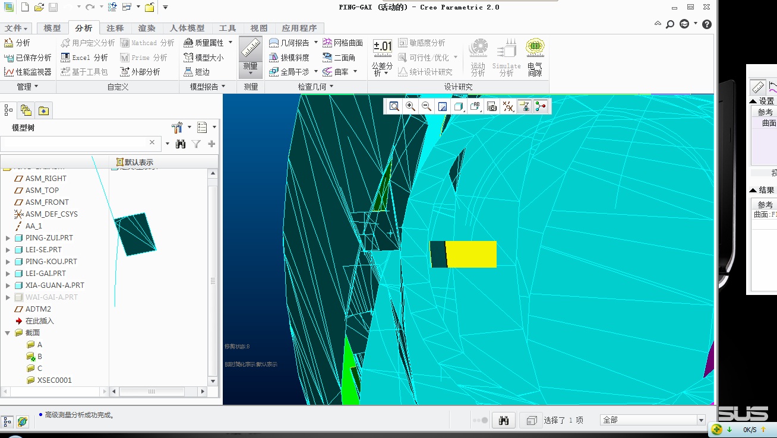Open 文件 file menu
777x438 pixels.
pyautogui.click(x=17, y=28)
